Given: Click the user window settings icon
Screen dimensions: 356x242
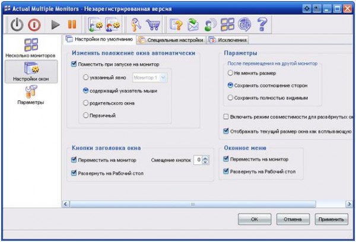Looking at the screenshot, I should click(113, 24).
